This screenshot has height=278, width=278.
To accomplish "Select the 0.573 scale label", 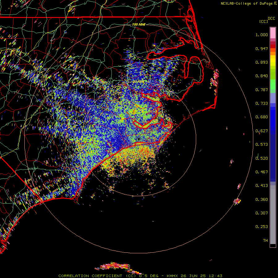I will 262,145.
